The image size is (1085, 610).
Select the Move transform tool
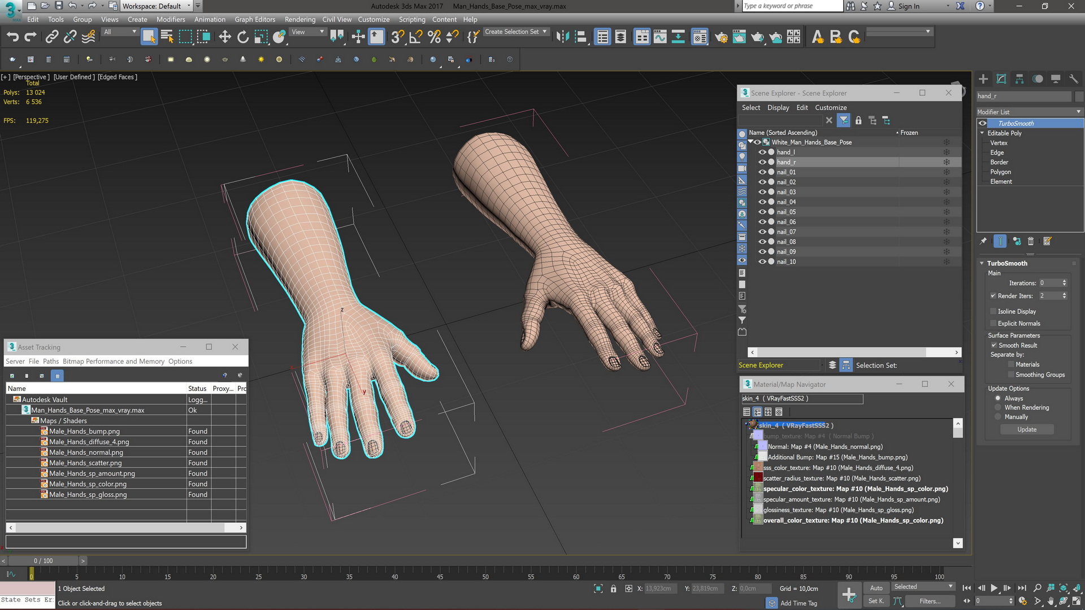(224, 37)
